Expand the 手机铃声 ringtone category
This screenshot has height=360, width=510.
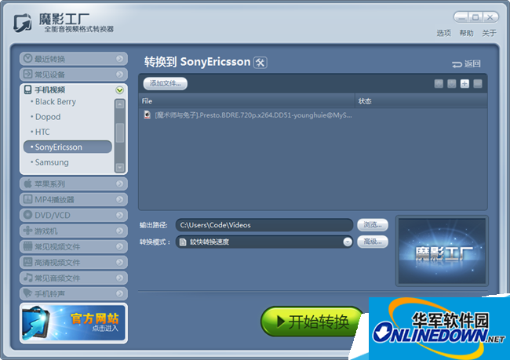(74, 293)
